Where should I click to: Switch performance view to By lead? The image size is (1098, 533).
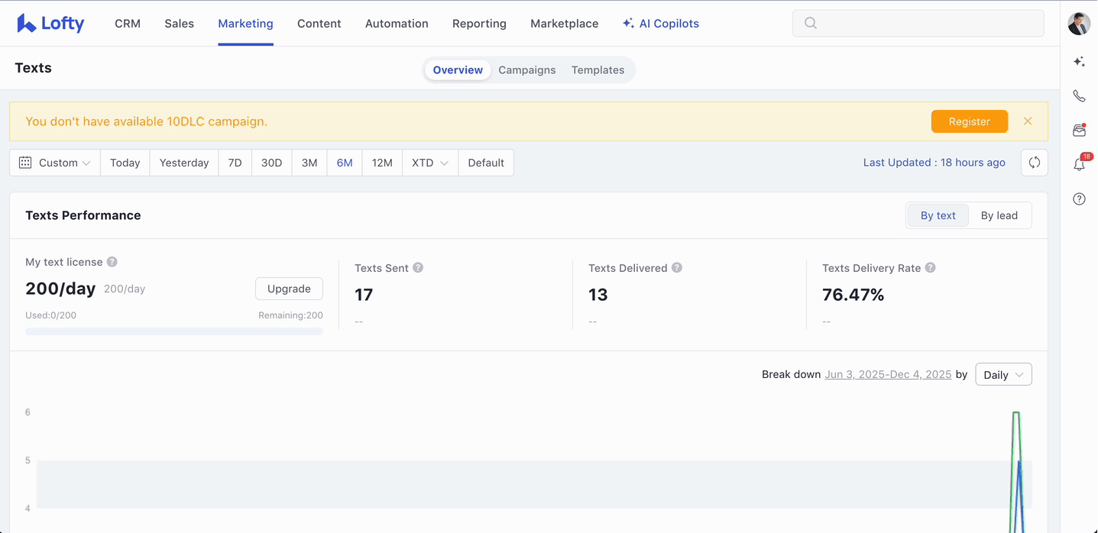click(999, 215)
